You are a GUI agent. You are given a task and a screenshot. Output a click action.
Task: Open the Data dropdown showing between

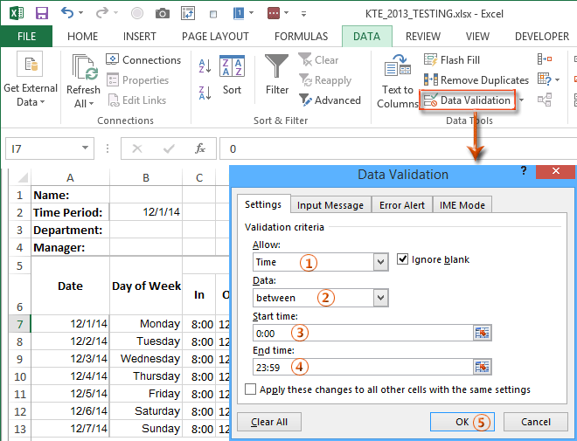(x=380, y=298)
